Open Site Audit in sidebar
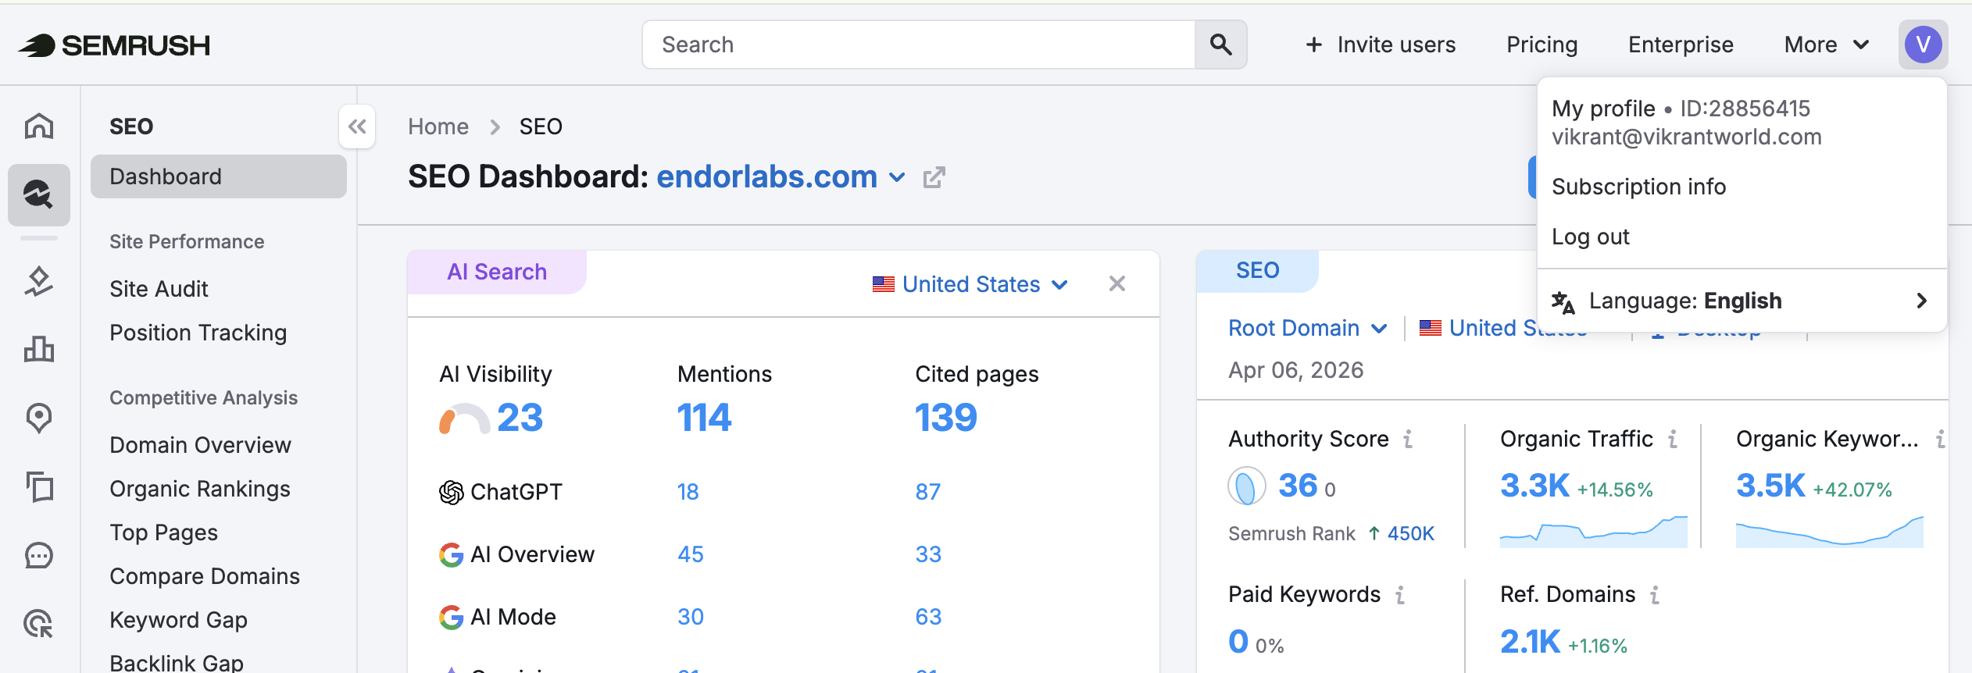1972x673 pixels. [x=159, y=289]
